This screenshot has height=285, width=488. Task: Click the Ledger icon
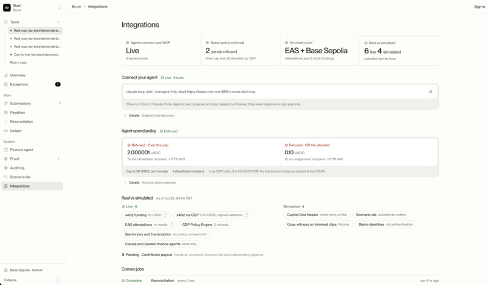5,131
